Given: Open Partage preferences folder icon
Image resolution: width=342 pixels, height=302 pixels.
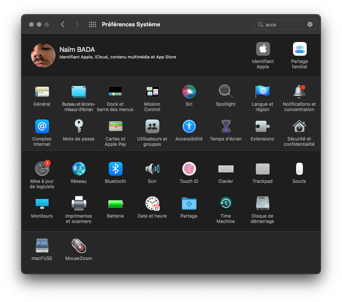Looking at the screenshot, I should [189, 203].
